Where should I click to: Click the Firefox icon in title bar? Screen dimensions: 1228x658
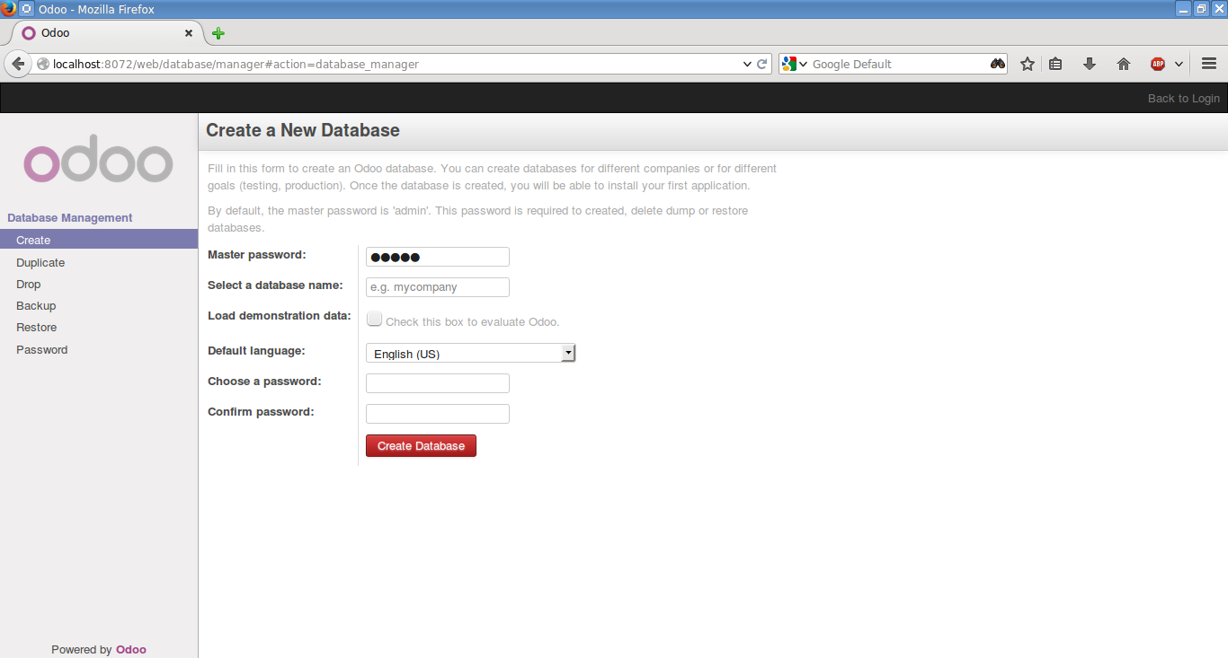click(x=8, y=8)
